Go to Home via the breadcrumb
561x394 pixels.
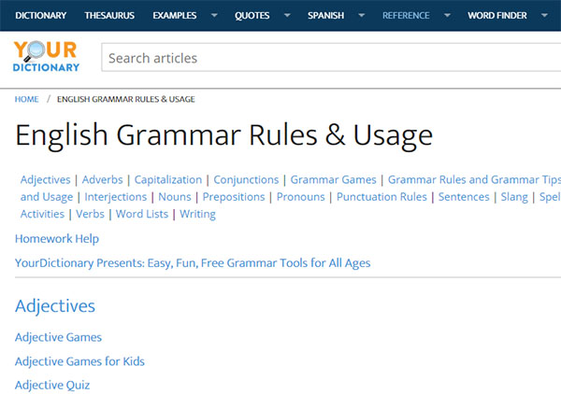[26, 99]
